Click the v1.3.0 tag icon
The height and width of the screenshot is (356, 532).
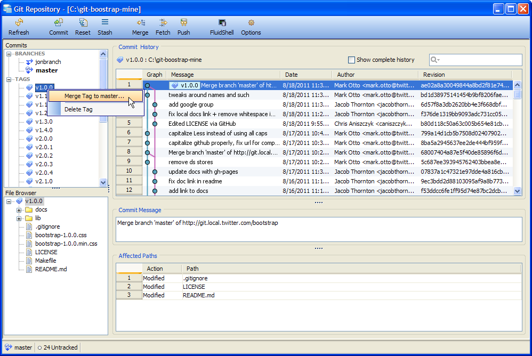click(29, 122)
